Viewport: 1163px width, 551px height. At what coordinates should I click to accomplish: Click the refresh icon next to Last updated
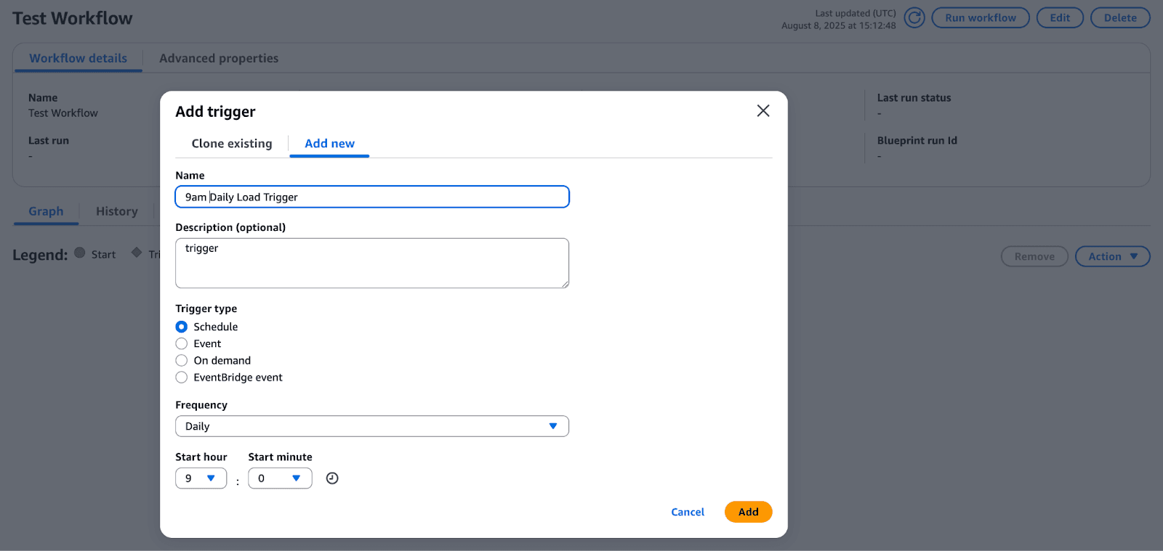click(914, 17)
